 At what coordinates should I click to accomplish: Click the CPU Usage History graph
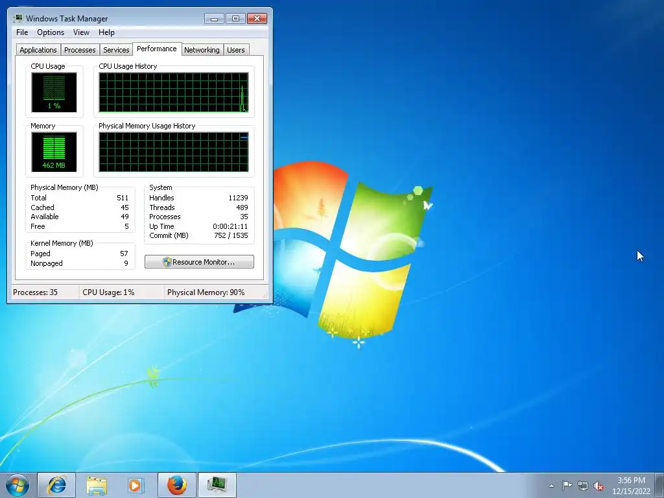pyautogui.click(x=174, y=92)
